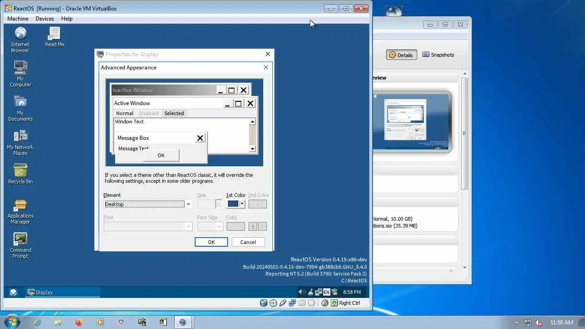Image resolution: width=585 pixels, height=329 pixels.
Task: Click the VirtualBox optical disk status icon
Action: [273, 303]
